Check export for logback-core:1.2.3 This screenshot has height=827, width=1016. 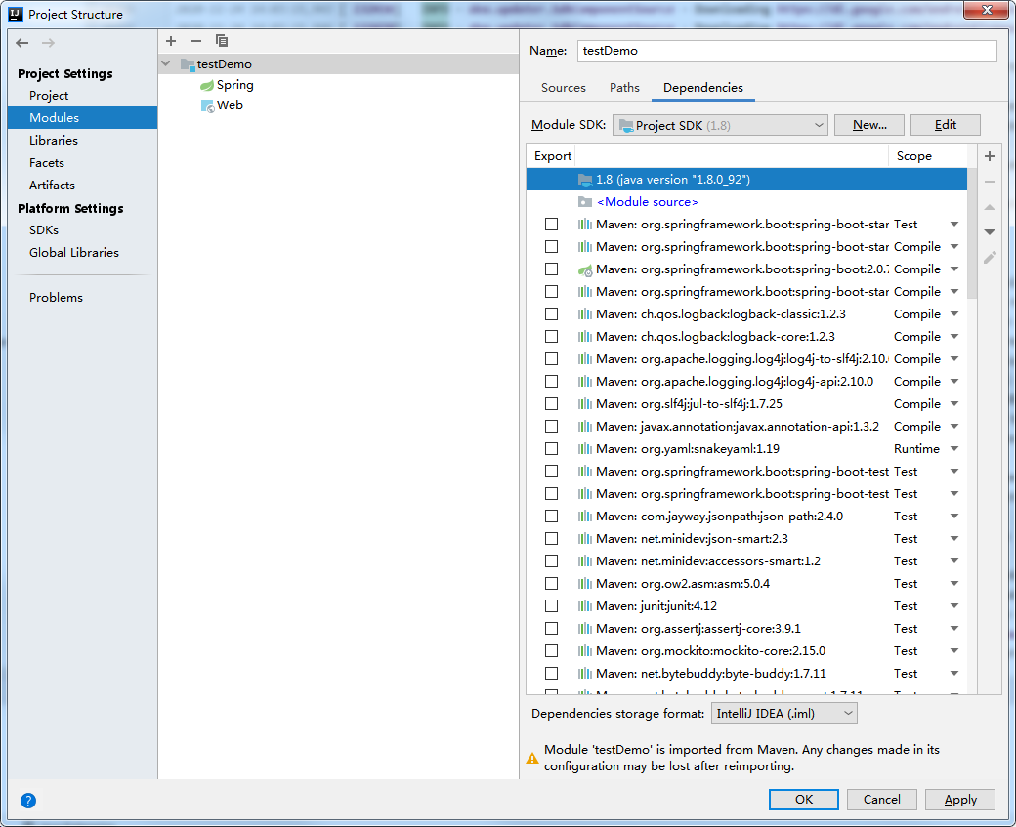click(551, 337)
